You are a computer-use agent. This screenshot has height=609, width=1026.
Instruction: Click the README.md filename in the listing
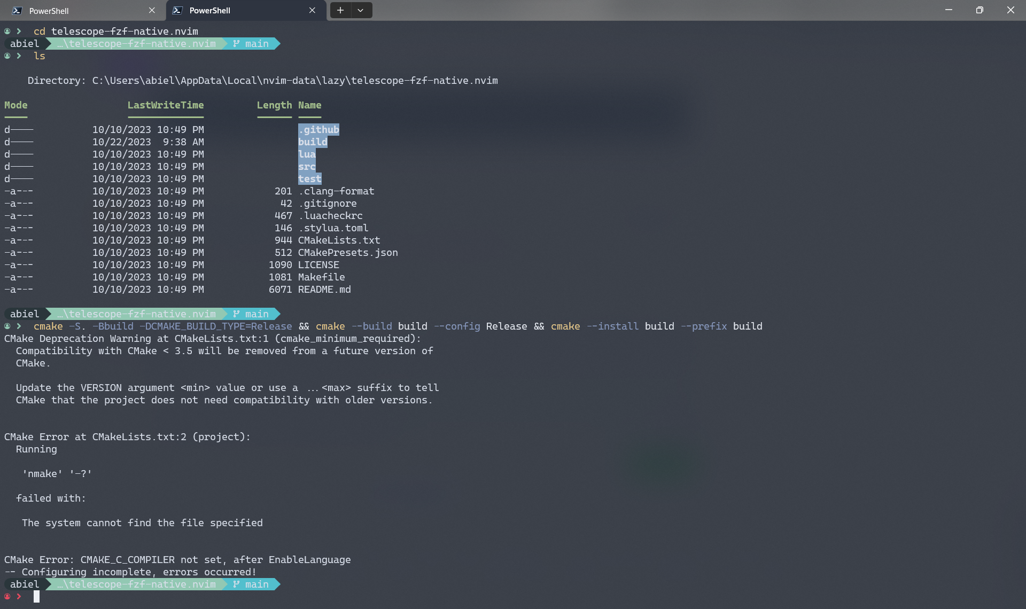(324, 290)
